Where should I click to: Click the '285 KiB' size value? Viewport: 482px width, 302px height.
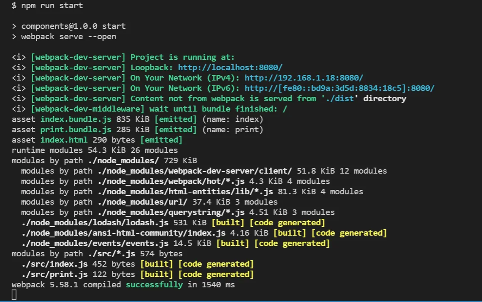pyautogui.click(x=133, y=130)
